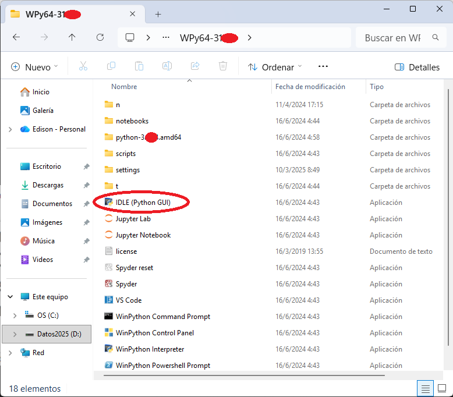453x397 pixels.
Task: Click the Jupyter Lab file icon
Action: coord(108,219)
